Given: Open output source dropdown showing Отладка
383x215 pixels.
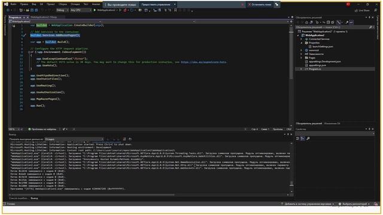Looking at the screenshot, I should 74,139.
